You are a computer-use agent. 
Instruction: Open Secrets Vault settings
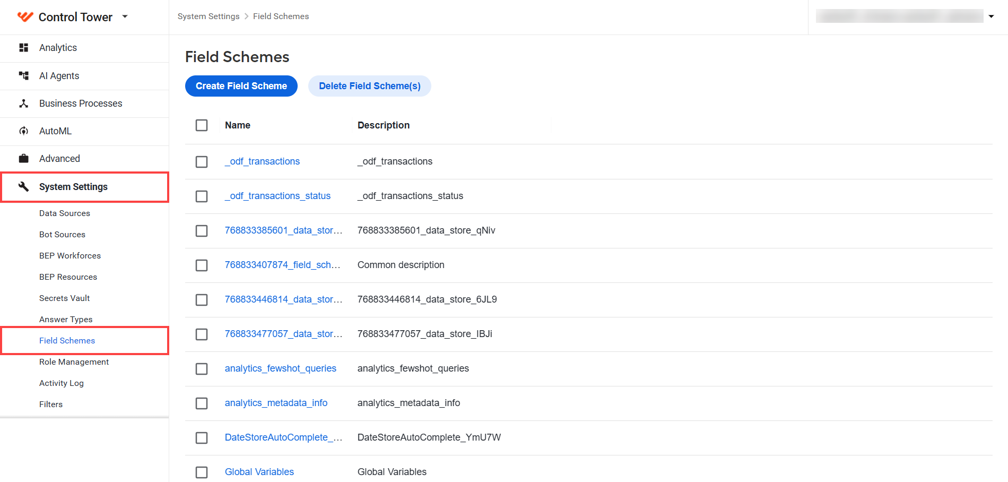tap(64, 298)
